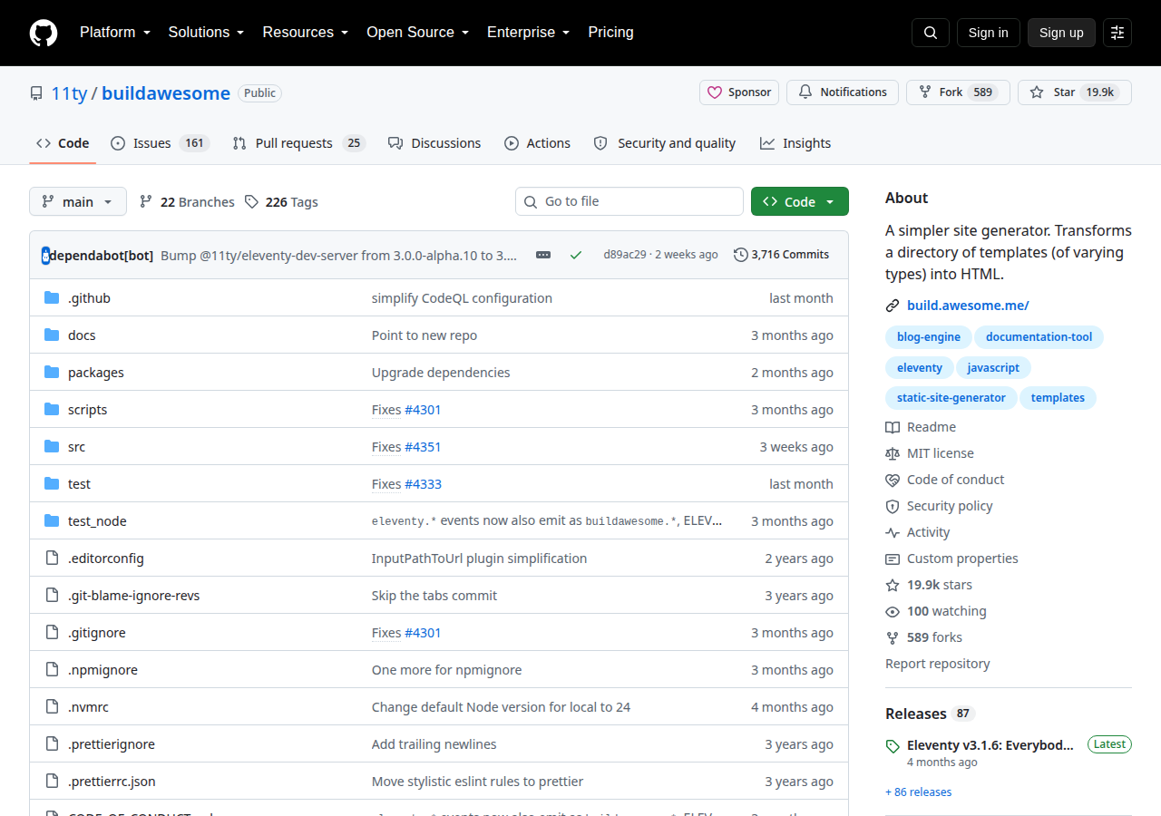Open the test_node folder
The image size is (1161, 816).
97,521
